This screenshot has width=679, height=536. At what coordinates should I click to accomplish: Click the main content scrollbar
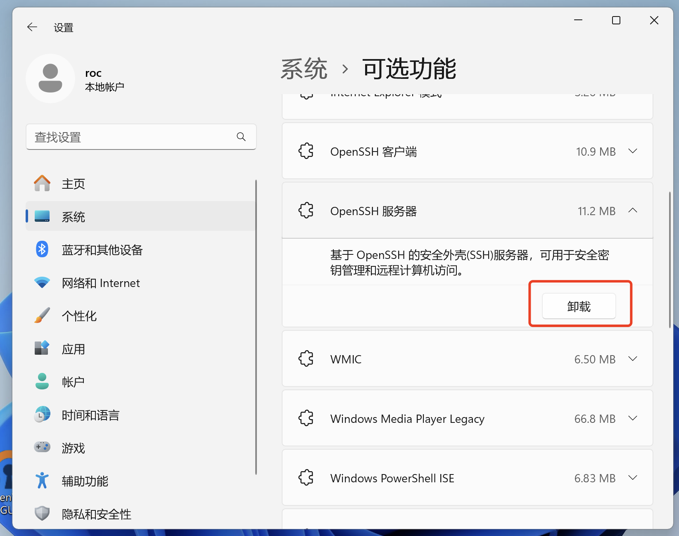[670, 260]
